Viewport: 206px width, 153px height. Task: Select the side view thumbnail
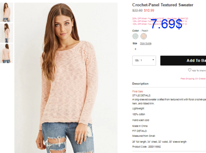(x=6, y=33)
